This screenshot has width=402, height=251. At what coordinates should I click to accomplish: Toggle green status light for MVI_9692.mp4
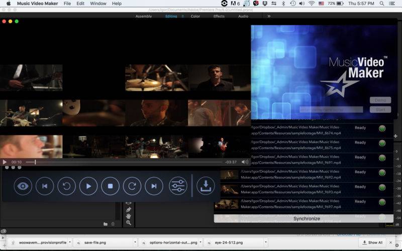[382, 173]
